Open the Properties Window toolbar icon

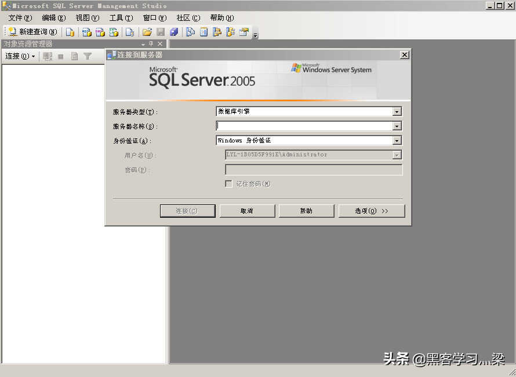(244, 32)
